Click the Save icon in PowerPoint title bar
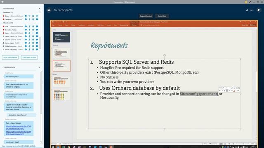The width and height of the screenshot is (264, 148). [x=53, y=22]
